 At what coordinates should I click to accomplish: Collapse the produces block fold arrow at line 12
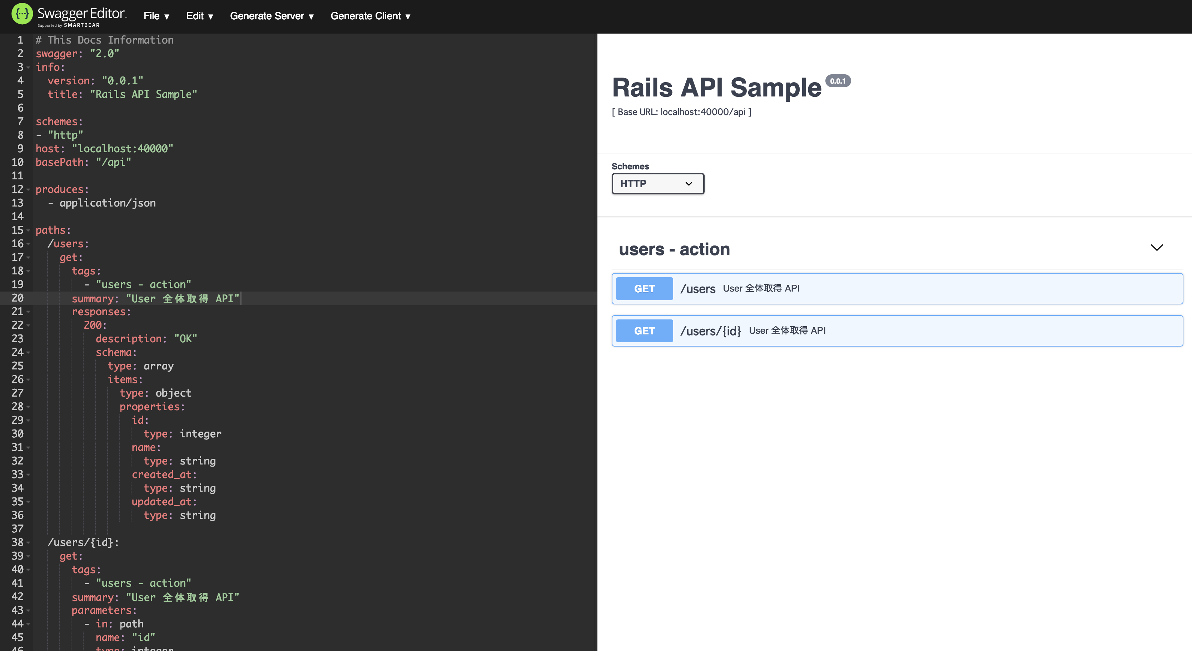click(28, 190)
